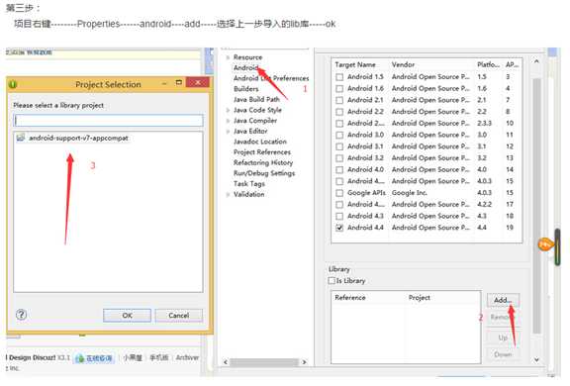Screen dimensions: 570x386
Task: Minimize the Project Selection dialog
Action: tap(164, 83)
